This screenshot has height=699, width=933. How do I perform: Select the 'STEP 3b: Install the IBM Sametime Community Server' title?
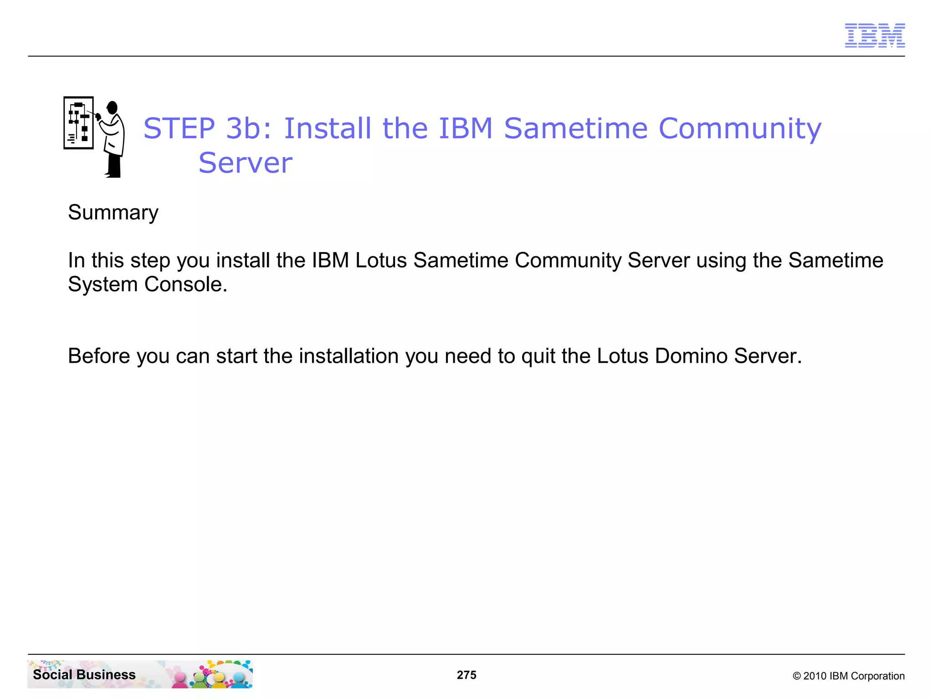(x=482, y=145)
